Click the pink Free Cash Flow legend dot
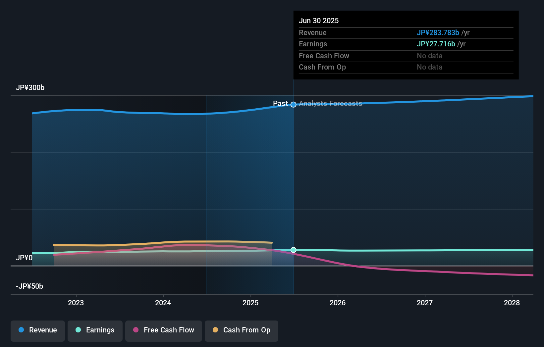The image size is (544, 347). (x=135, y=330)
